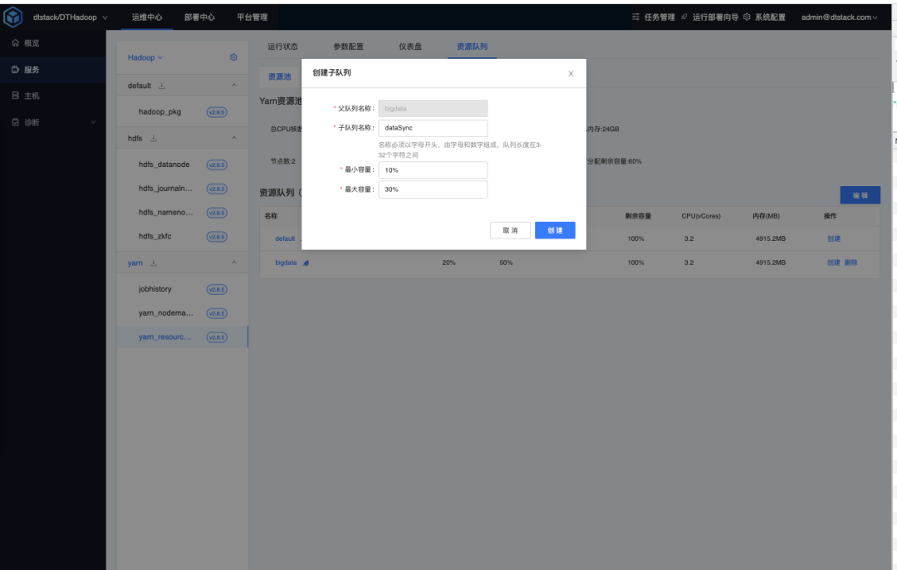Click download icon beside yarn group
The image size is (897, 570).
point(154,263)
